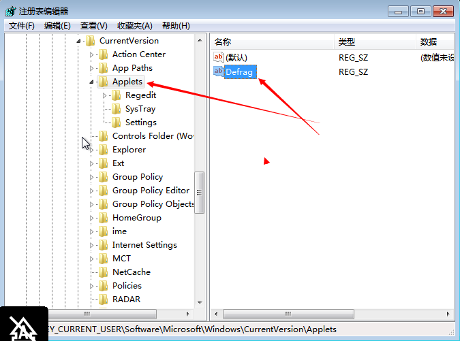
Task: Click the Group Policy folder icon
Action: point(103,177)
